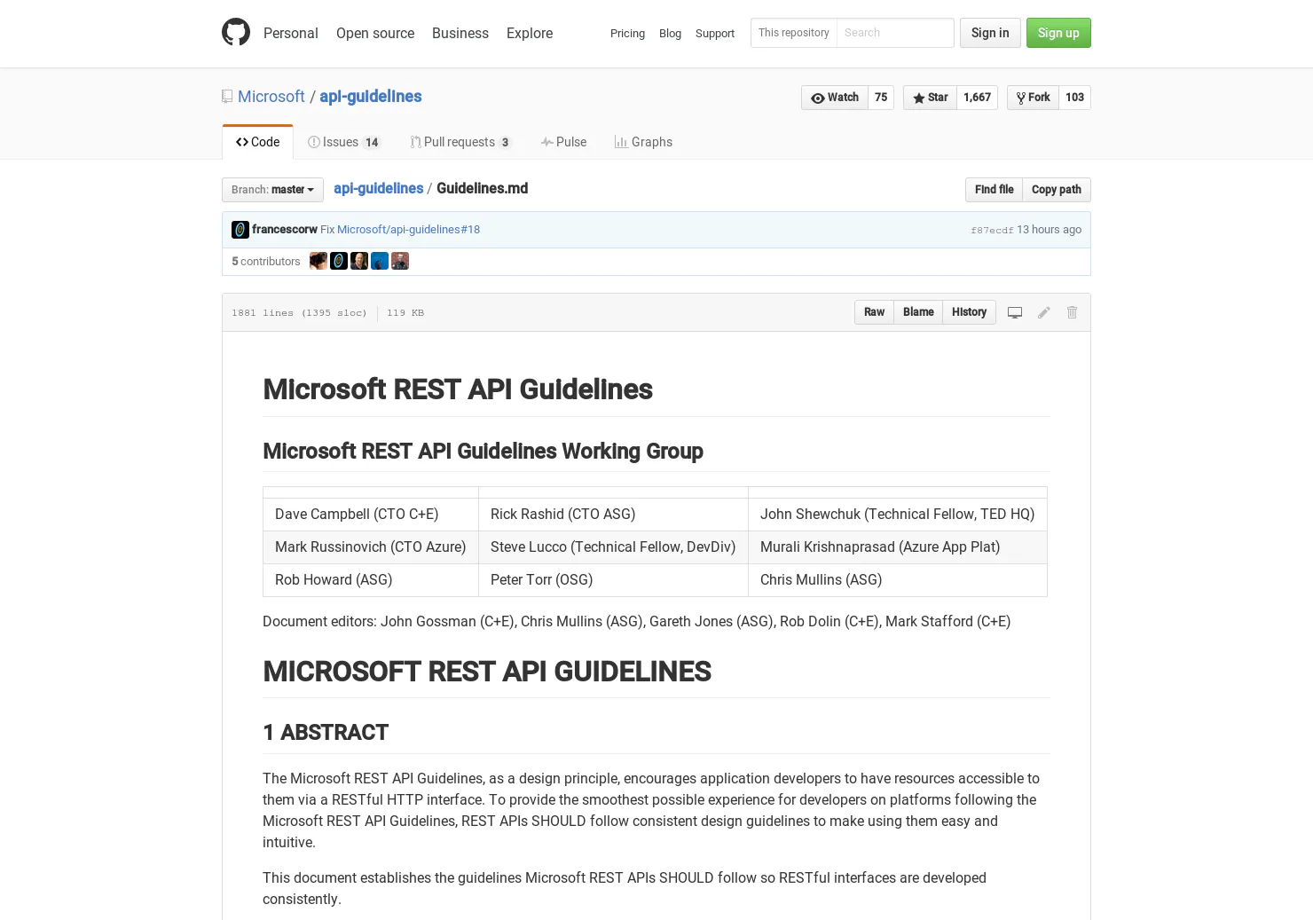View the 103 forks count
The width and height of the screenshot is (1313, 920).
click(x=1074, y=98)
